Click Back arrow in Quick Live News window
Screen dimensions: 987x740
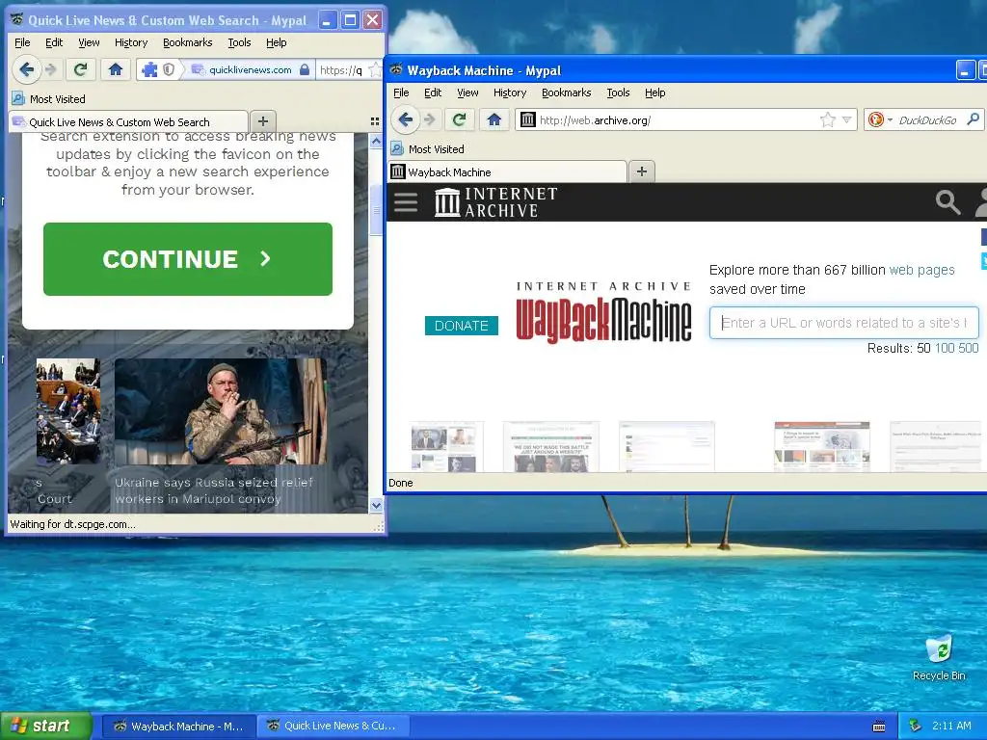coord(26,69)
